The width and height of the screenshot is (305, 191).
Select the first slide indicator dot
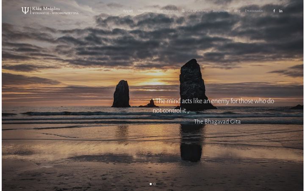(x=150, y=184)
